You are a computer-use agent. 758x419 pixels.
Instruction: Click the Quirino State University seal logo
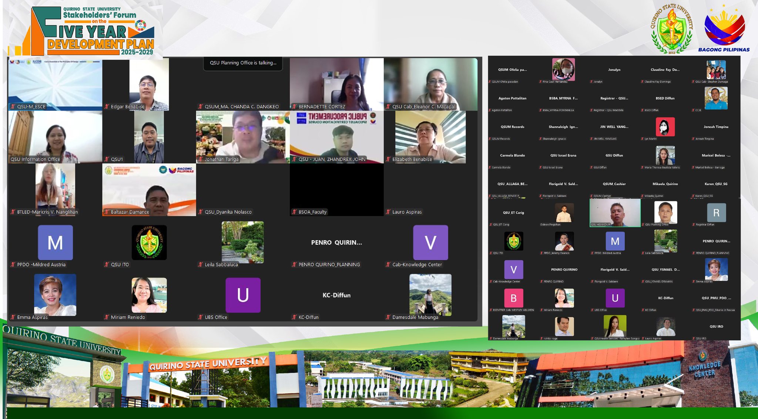click(671, 30)
